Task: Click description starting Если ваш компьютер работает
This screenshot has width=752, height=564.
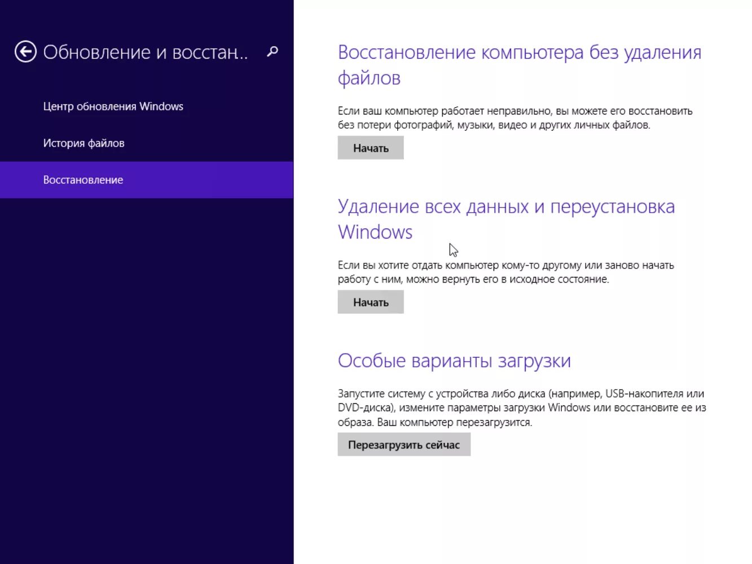Action: coord(515,118)
